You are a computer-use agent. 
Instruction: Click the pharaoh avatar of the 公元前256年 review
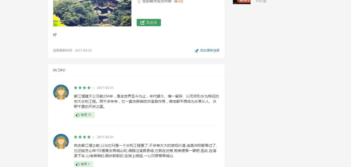click(x=61, y=92)
